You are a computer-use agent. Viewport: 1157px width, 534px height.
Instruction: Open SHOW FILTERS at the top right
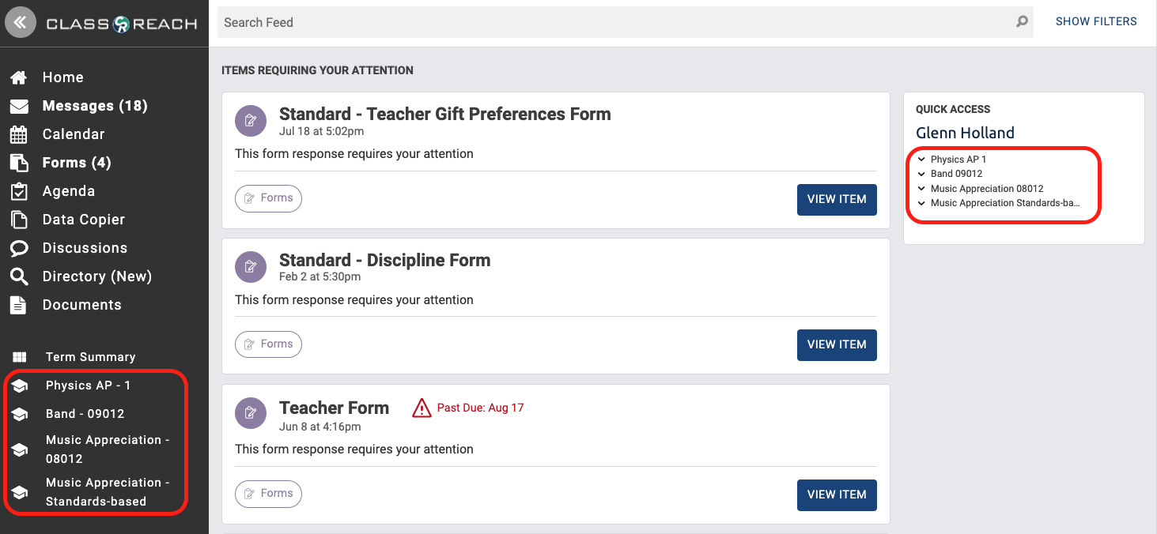[1096, 21]
